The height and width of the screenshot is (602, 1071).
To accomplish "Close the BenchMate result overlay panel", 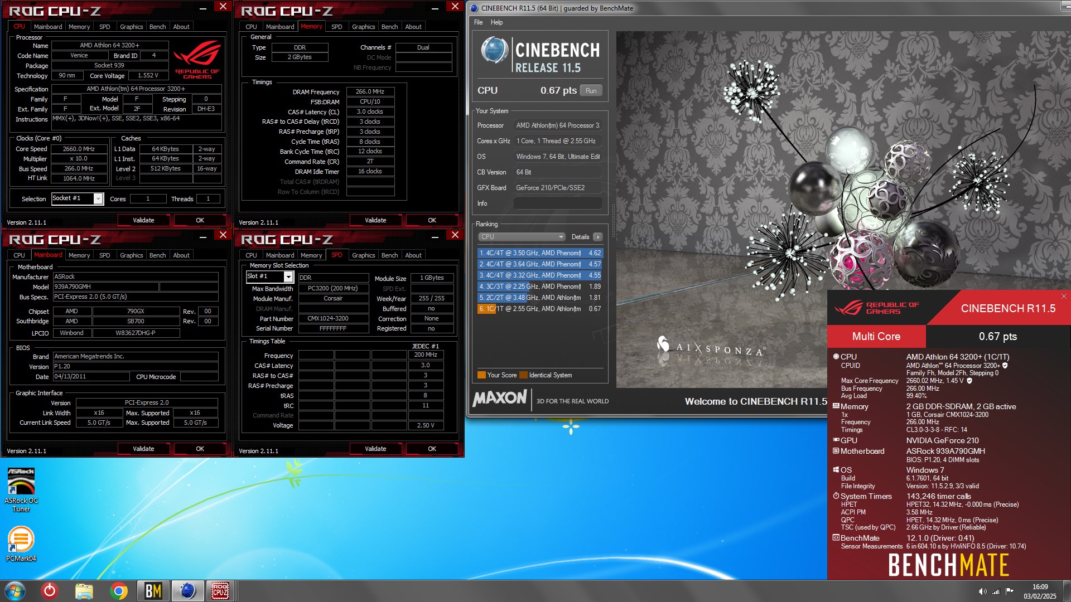I will (1064, 296).
